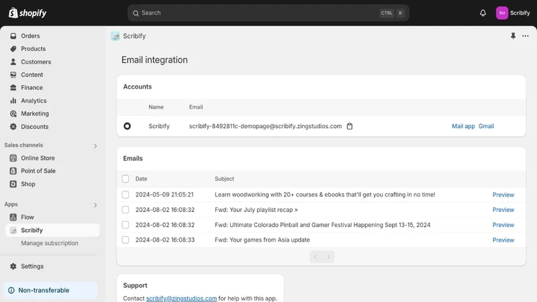
Task: Click the Customers person icon
Action: [x=13, y=62]
